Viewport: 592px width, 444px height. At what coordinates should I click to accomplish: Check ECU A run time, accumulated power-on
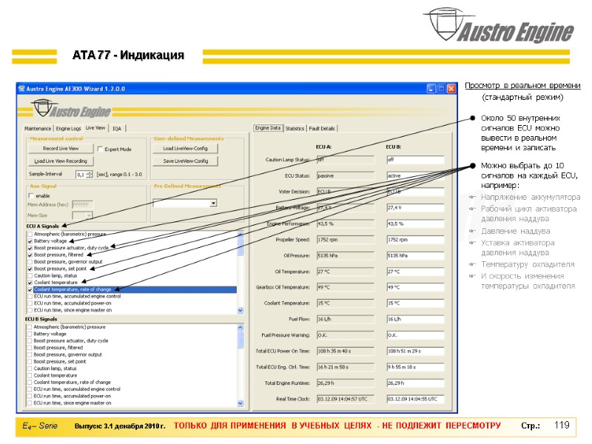(30, 303)
